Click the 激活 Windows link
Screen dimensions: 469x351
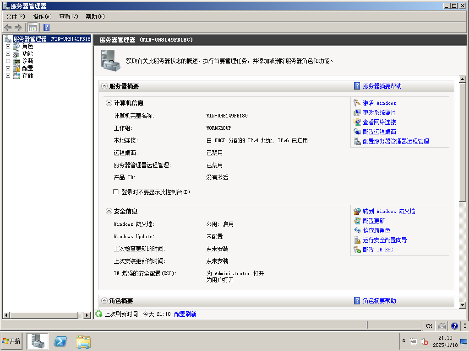pyautogui.click(x=379, y=103)
